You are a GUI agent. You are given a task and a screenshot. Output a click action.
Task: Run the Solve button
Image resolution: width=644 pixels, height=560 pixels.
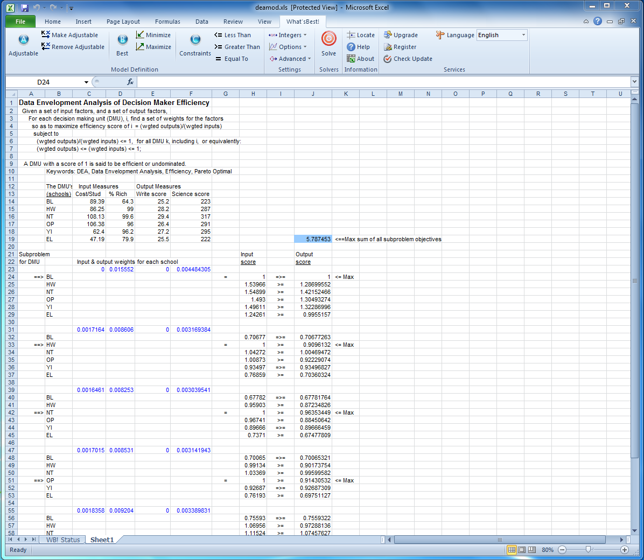[328, 39]
